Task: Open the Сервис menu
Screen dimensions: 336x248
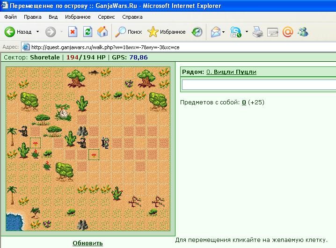Action: point(106,17)
